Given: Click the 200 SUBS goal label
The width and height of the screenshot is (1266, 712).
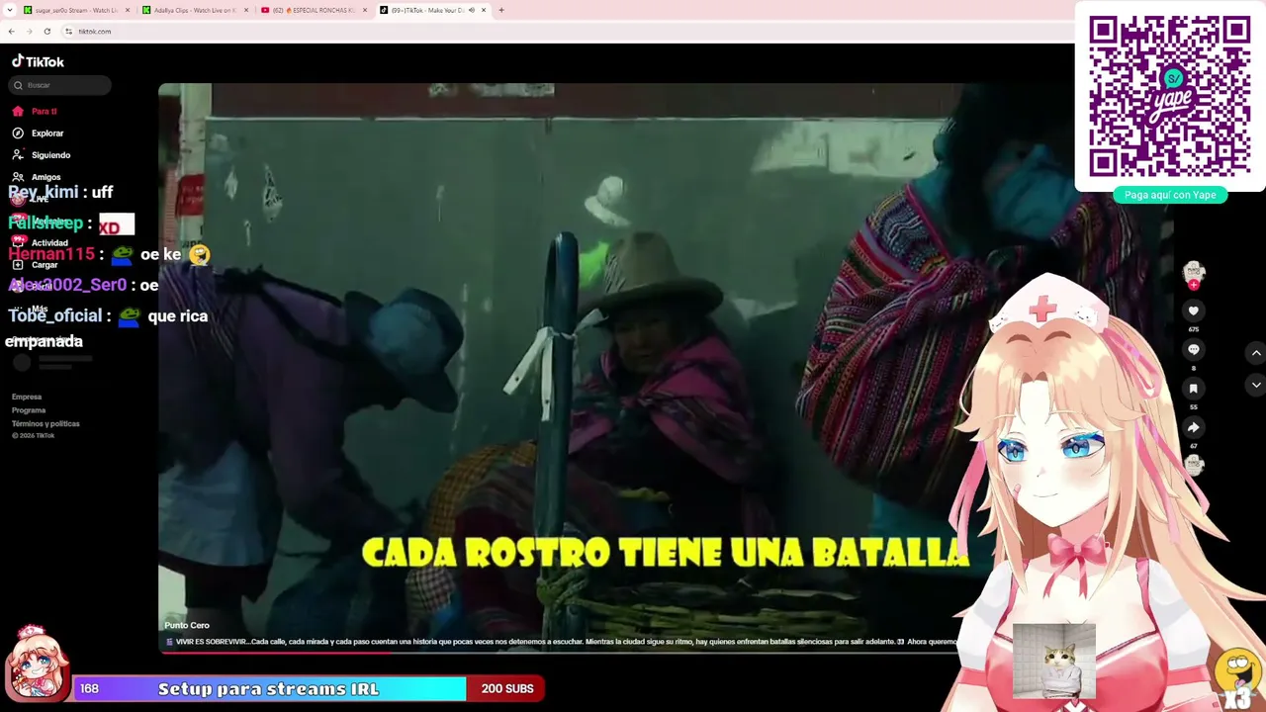Looking at the screenshot, I should [x=507, y=689].
